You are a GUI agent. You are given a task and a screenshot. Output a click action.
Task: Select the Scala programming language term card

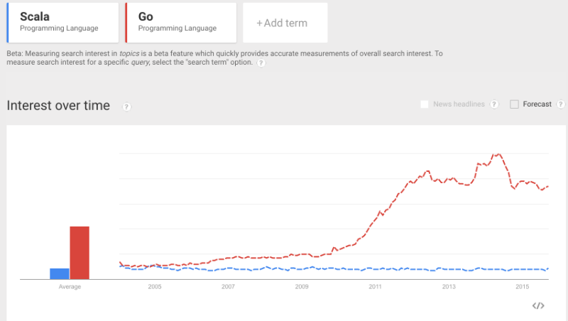(x=62, y=23)
